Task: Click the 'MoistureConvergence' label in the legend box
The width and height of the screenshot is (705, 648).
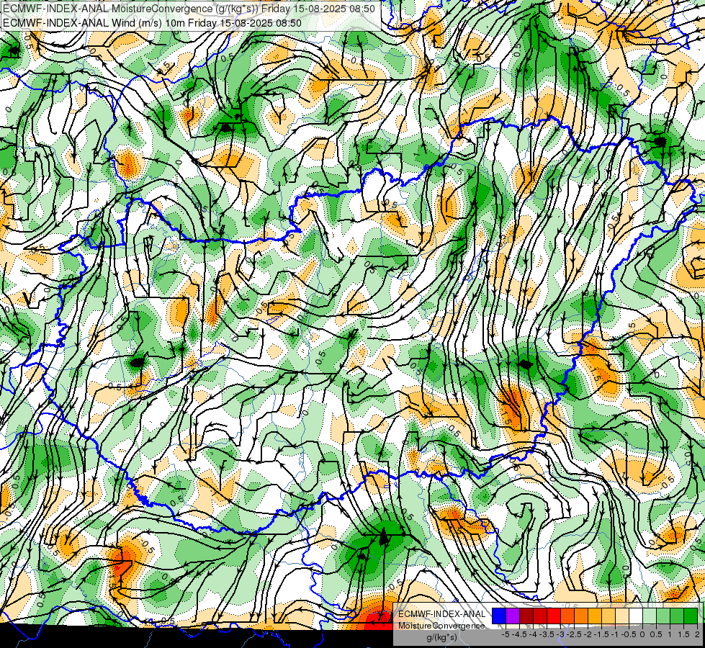Action: pos(441,626)
